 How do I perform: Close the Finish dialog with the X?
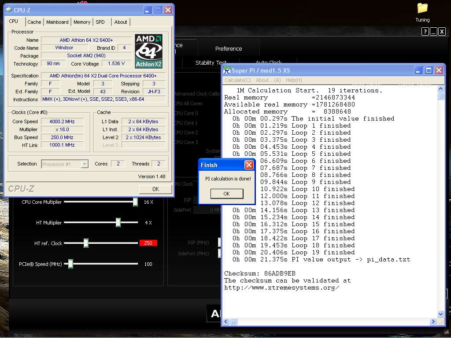(x=249, y=165)
